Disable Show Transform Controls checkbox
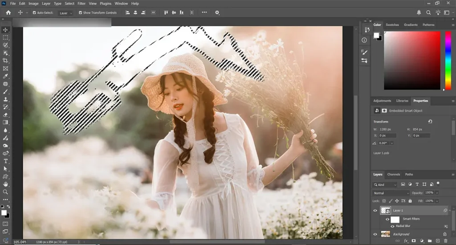This screenshot has height=245, width=456. 80,13
